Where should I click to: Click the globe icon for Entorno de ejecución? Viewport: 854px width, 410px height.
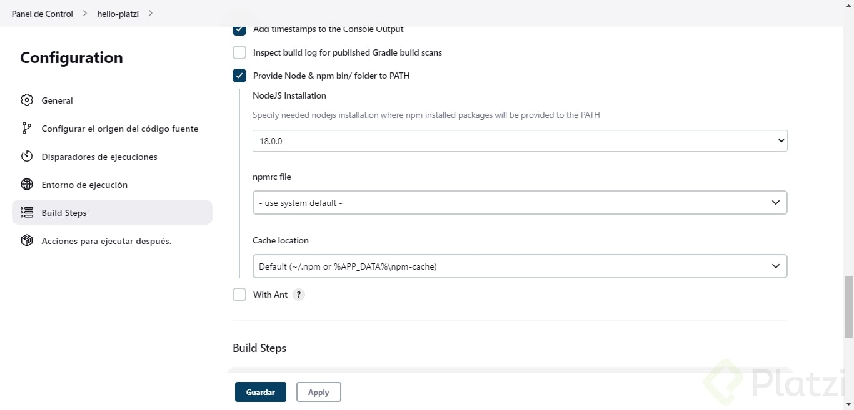[x=26, y=185]
